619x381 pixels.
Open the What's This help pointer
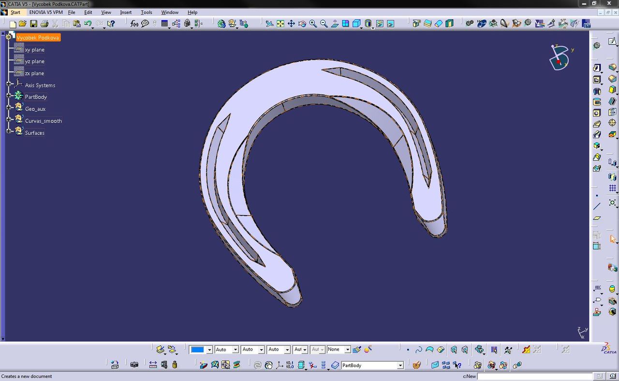coord(111,24)
